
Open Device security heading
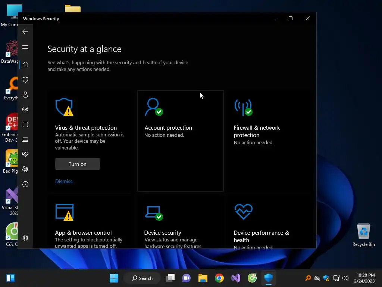point(163,232)
